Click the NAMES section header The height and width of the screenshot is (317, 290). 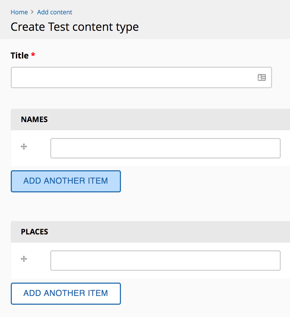34,119
